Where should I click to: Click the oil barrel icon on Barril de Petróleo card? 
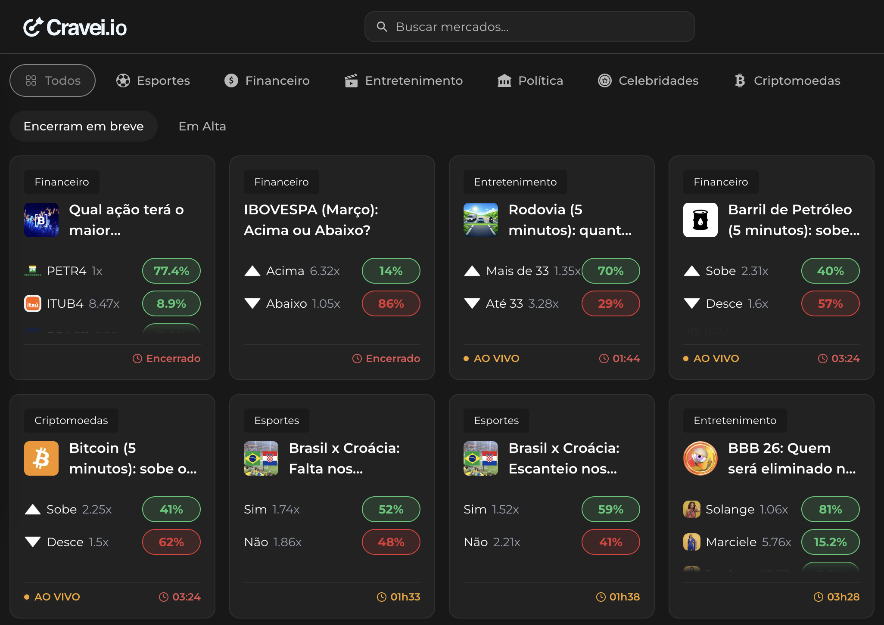click(x=700, y=220)
